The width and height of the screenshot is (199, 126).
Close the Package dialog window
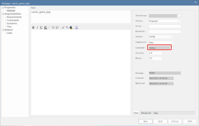click(196, 2)
